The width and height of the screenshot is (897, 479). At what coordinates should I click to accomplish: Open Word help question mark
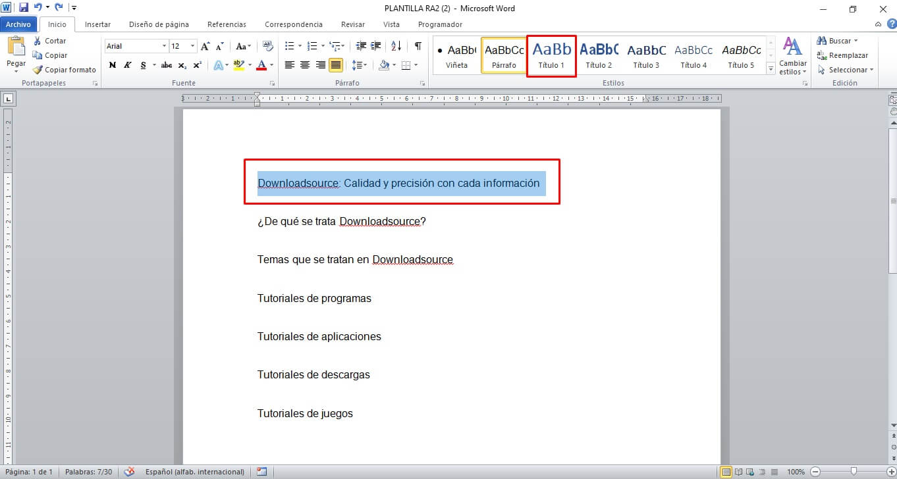point(891,24)
